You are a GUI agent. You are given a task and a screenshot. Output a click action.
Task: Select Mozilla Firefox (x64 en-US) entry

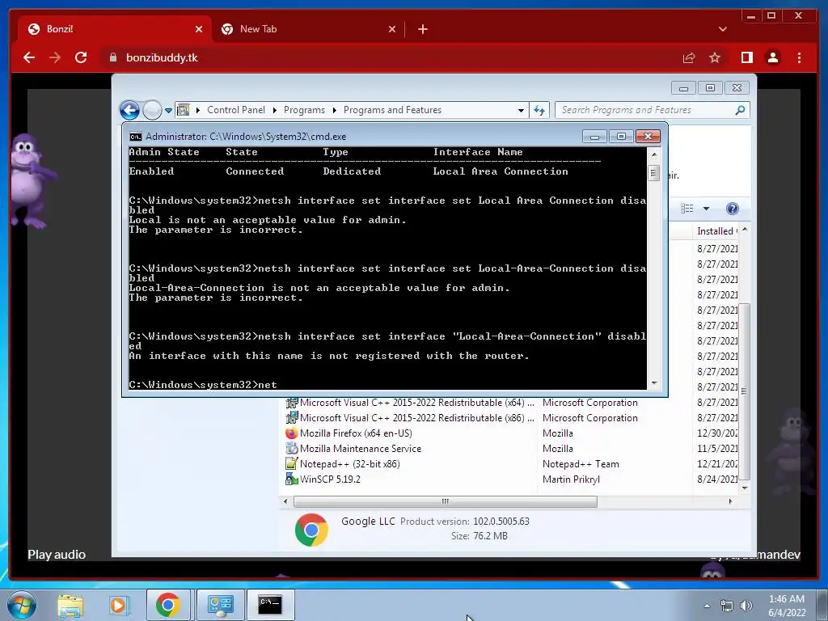[356, 433]
